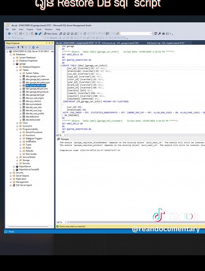Click the Object Explorer horizontal scrollbar
Screen dimensions: 205x271
28,226
